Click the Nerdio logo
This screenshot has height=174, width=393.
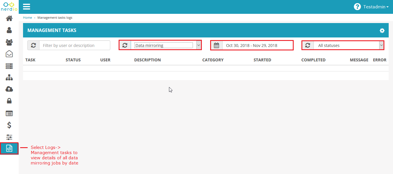point(9,6)
